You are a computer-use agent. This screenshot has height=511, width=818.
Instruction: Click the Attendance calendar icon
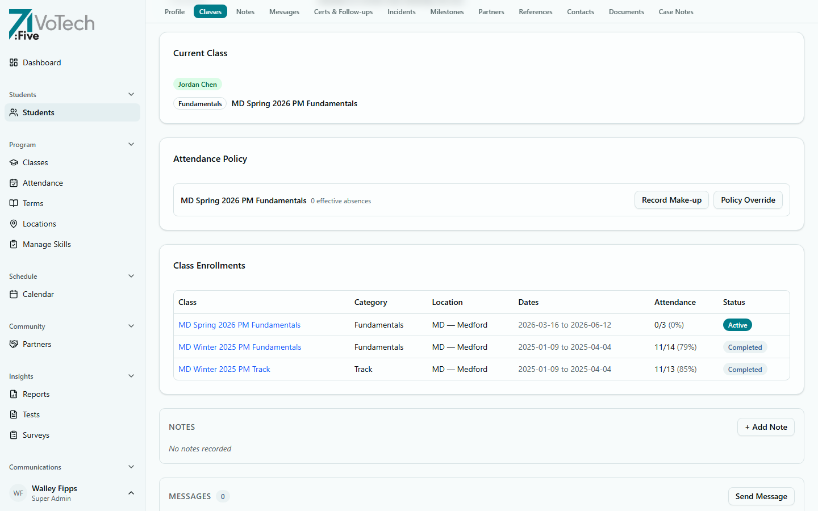tap(14, 183)
